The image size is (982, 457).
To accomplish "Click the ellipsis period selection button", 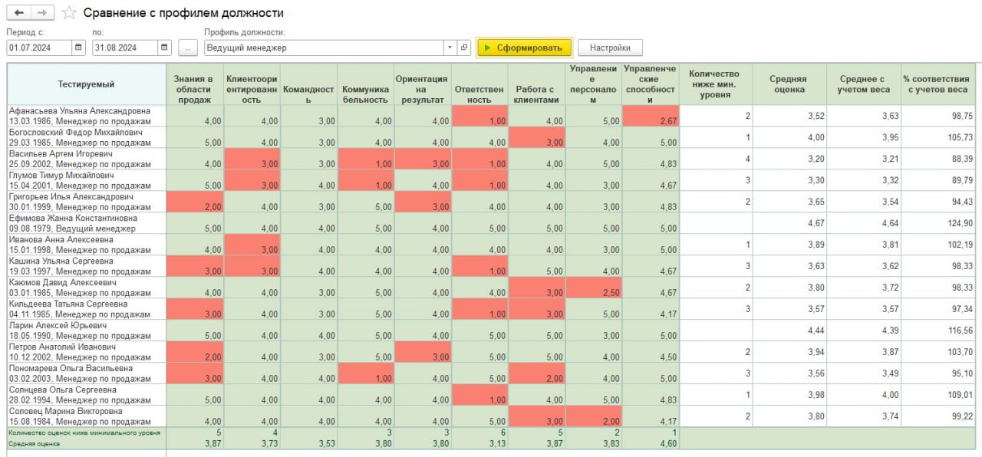I will click(187, 48).
